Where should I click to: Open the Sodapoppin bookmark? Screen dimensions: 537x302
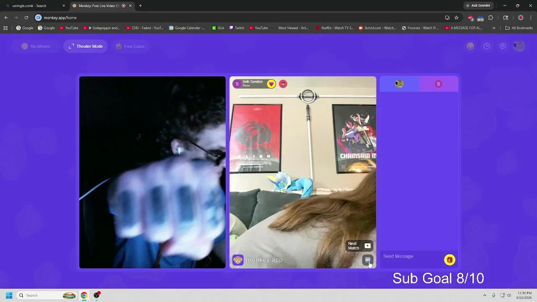(x=101, y=28)
